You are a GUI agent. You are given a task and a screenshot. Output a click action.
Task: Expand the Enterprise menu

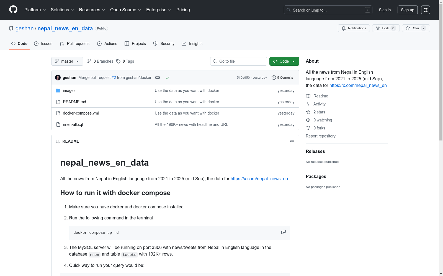[x=159, y=10]
